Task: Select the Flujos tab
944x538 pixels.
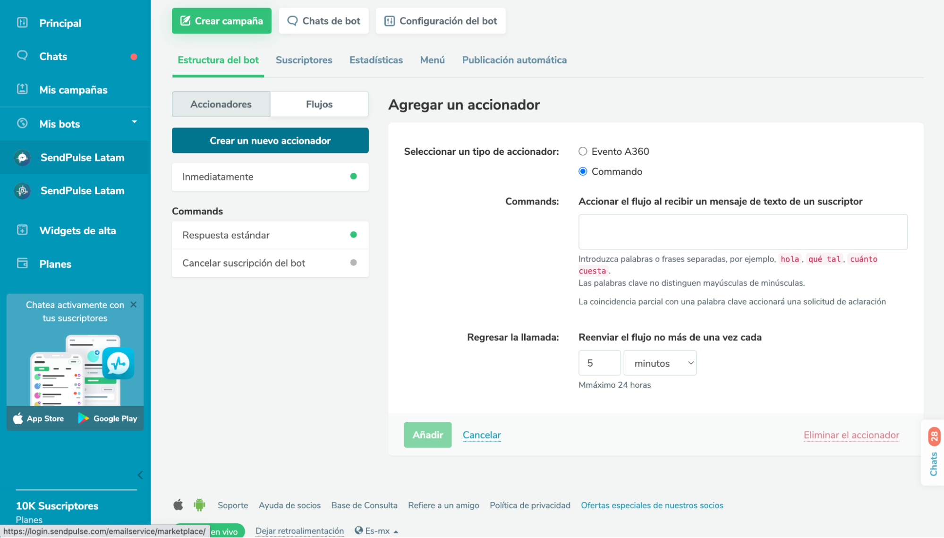Action: pyautogui.click(x=319, y=104)
